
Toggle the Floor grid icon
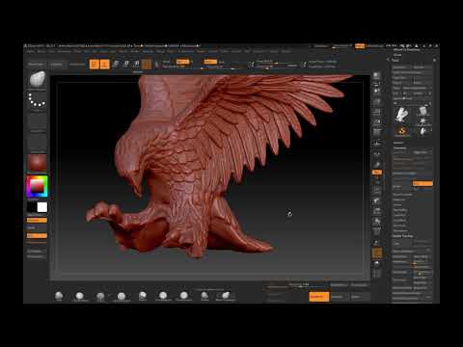click(376, 144)
